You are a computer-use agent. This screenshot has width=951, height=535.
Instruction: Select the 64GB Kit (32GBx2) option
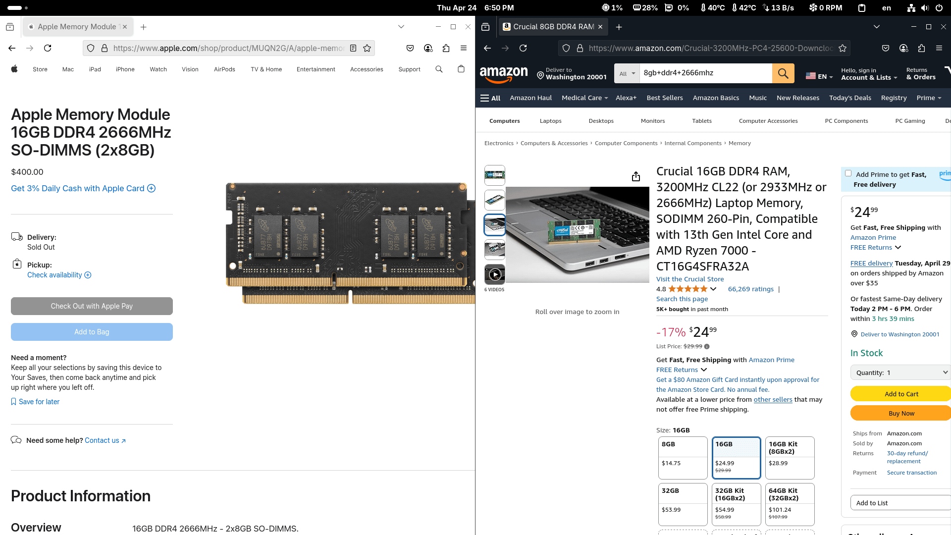(x=790, y=504)
